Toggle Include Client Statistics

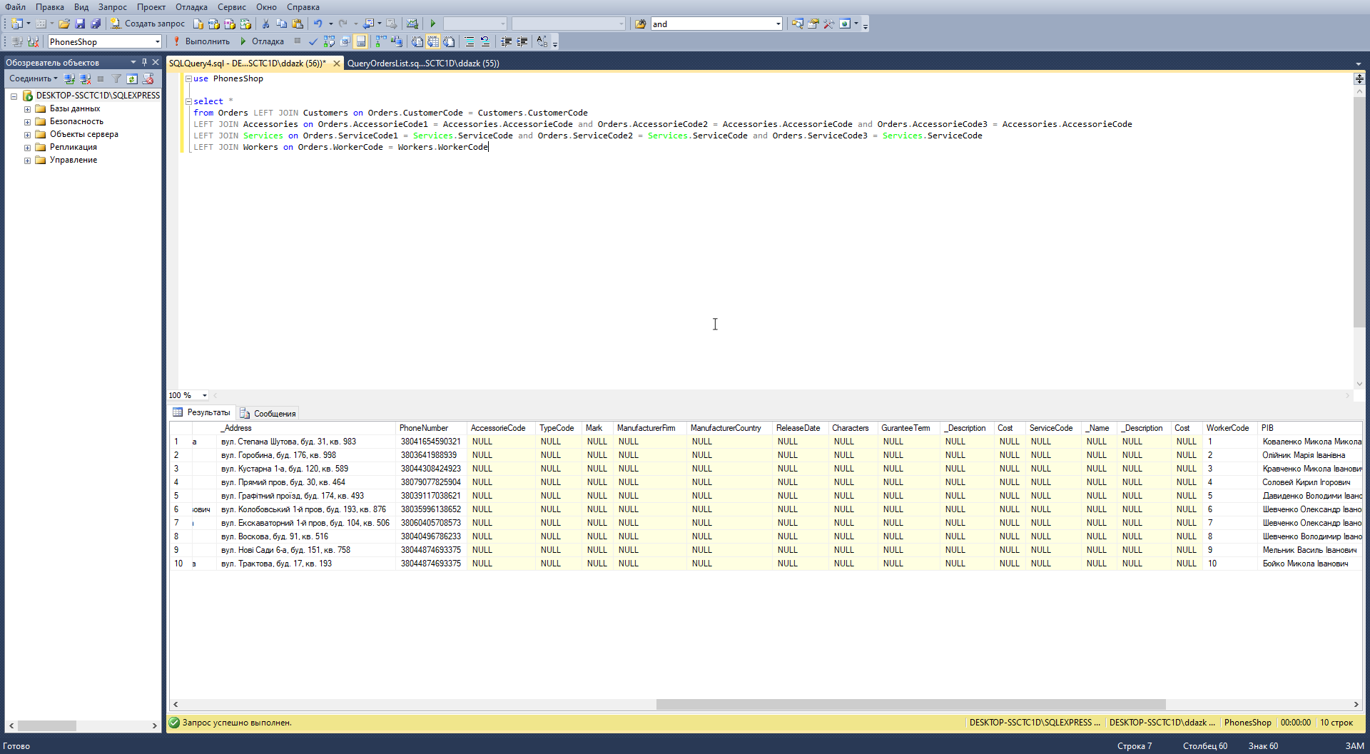397,41
